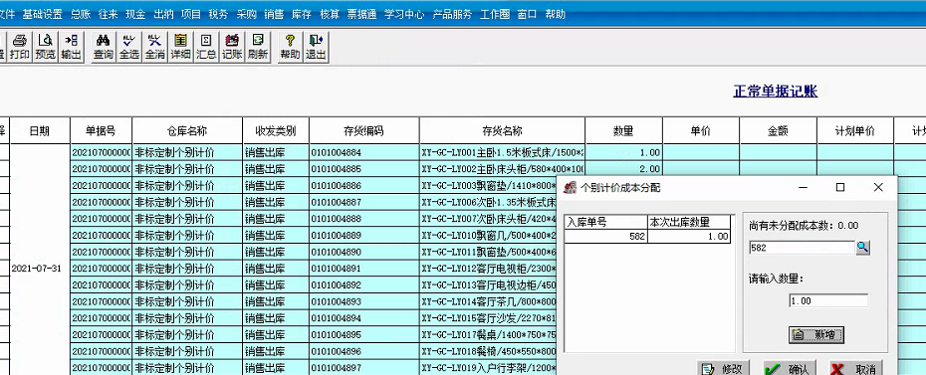Select row with 存货编码 0101004890

pyautogui.click(x=364, y=252)
